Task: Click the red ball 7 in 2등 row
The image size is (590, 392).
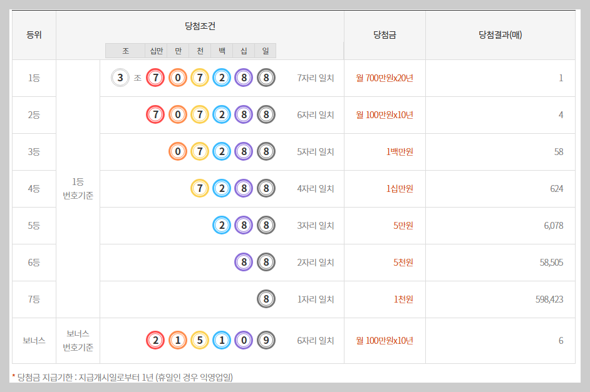Action: click(x=155, y=114)
